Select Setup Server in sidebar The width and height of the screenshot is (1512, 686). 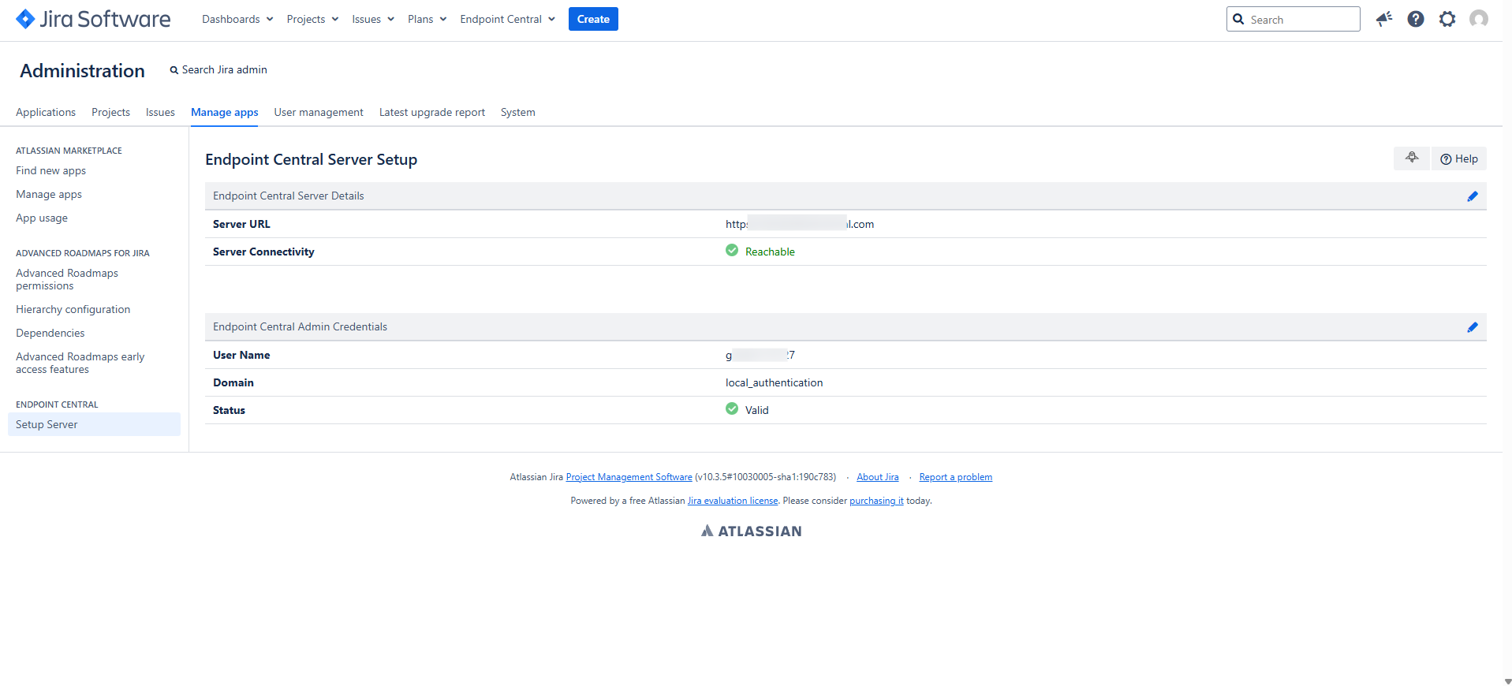click(94, 424)
